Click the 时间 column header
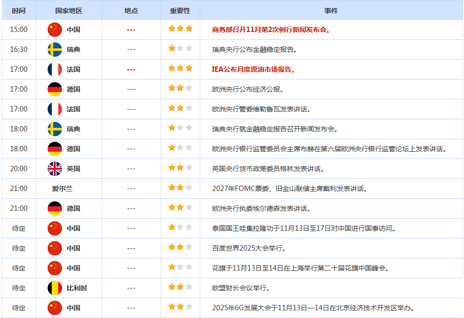The image size is (464, 318). [18, 11]
